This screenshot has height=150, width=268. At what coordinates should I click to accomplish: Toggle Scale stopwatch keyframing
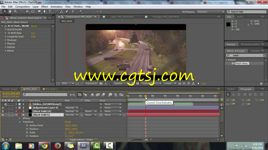(x=27, y=132)
